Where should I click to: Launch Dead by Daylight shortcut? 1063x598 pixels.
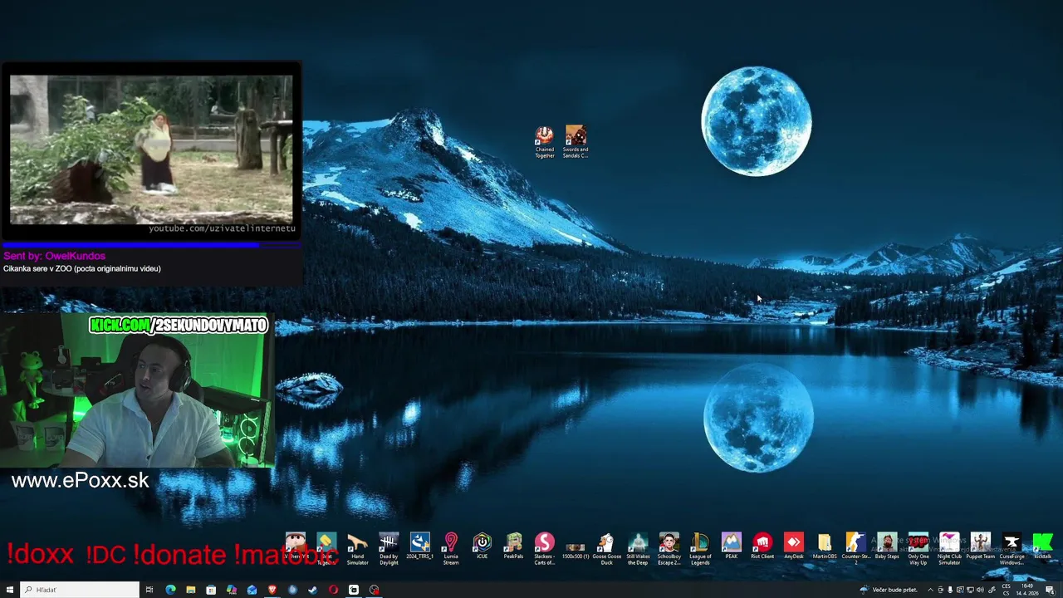[x=389, y=550]
